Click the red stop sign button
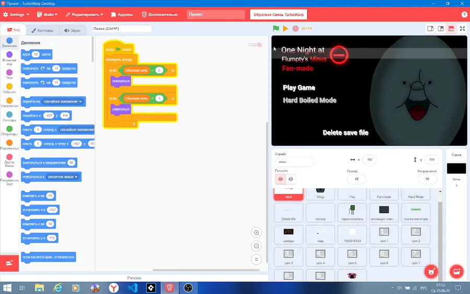470x294 pixels. 296,29
